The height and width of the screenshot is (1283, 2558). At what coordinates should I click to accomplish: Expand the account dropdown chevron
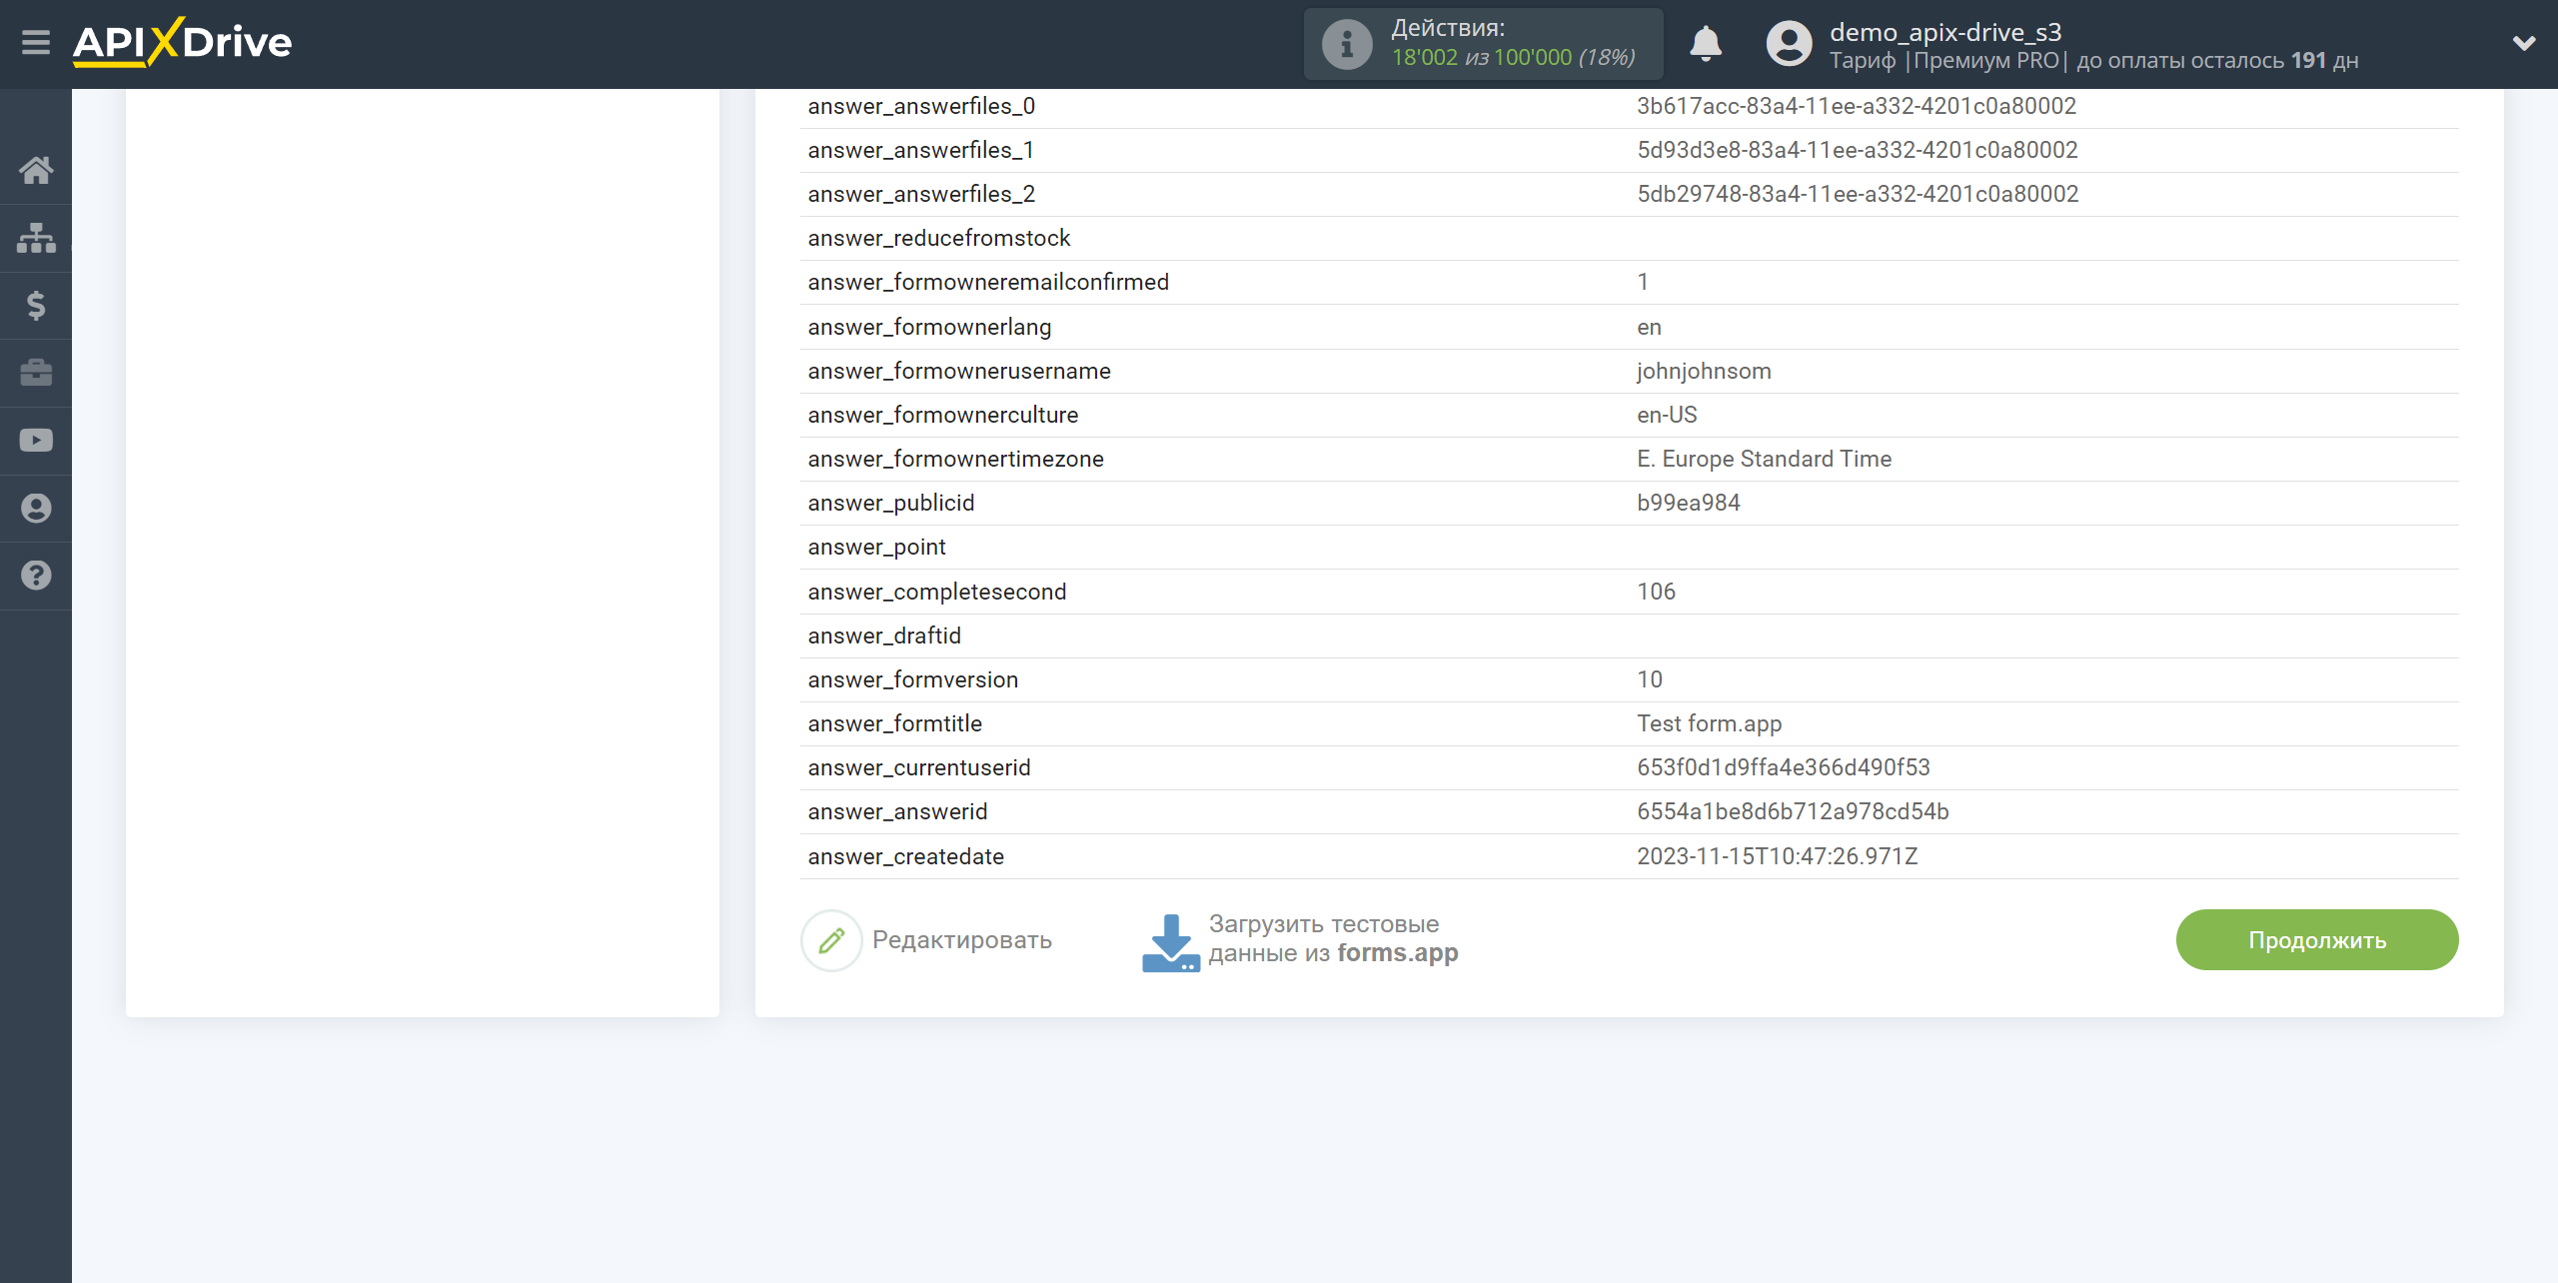click(2524, 43)
